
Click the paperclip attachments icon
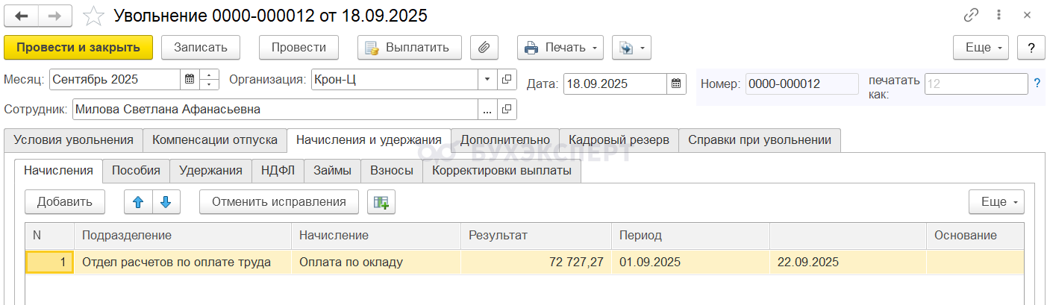click(484, 48)
